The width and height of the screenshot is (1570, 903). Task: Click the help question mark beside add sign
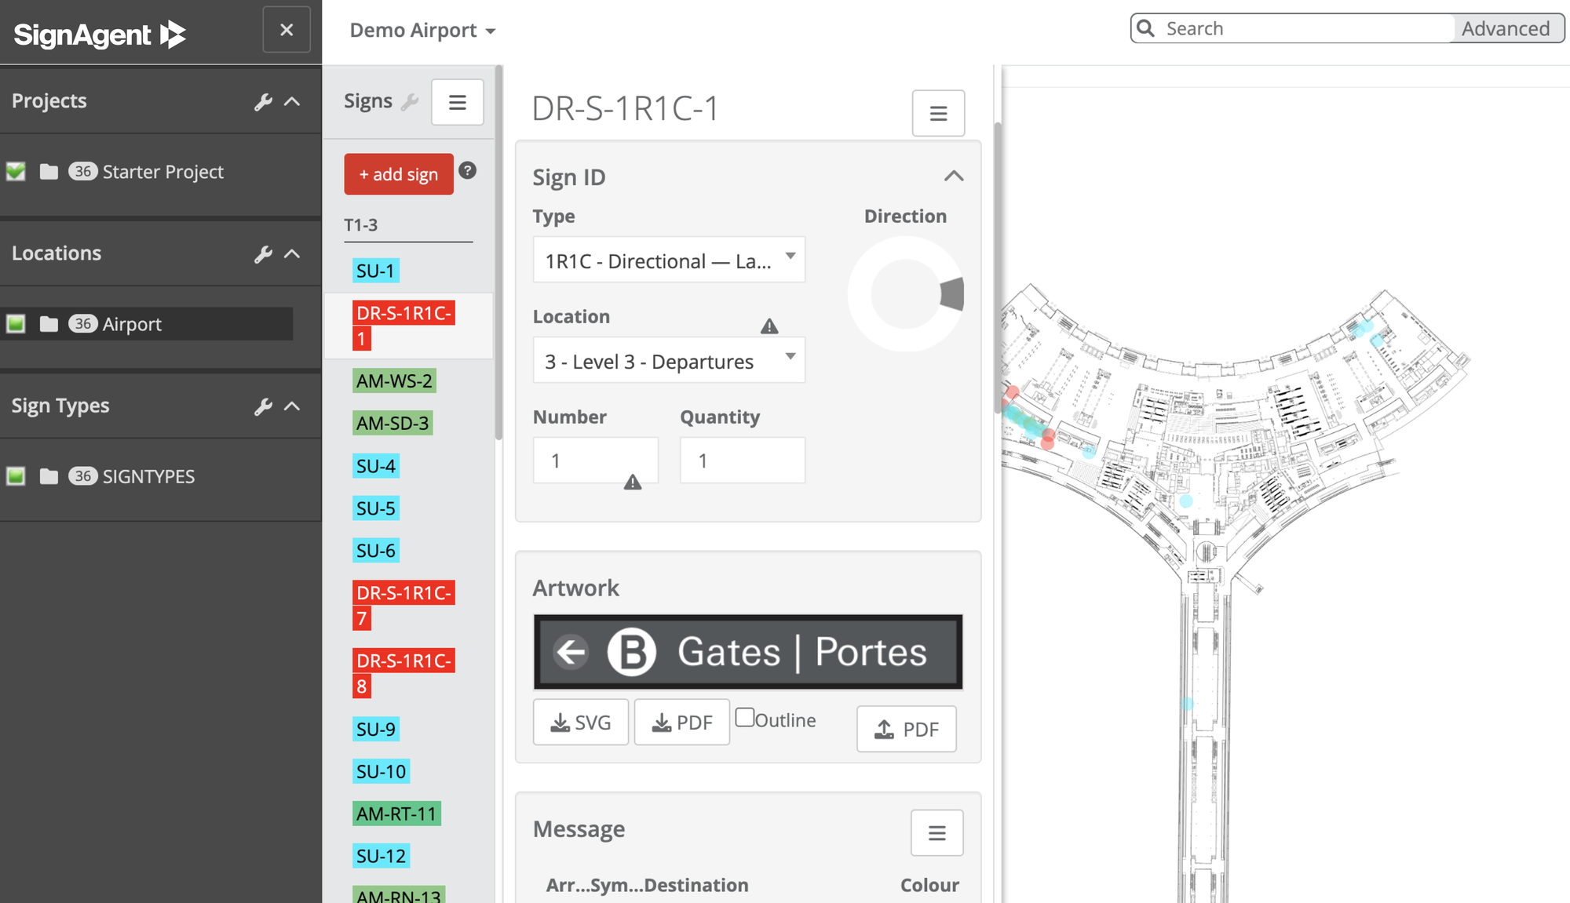pyautogui.click(x=467, y=170)
